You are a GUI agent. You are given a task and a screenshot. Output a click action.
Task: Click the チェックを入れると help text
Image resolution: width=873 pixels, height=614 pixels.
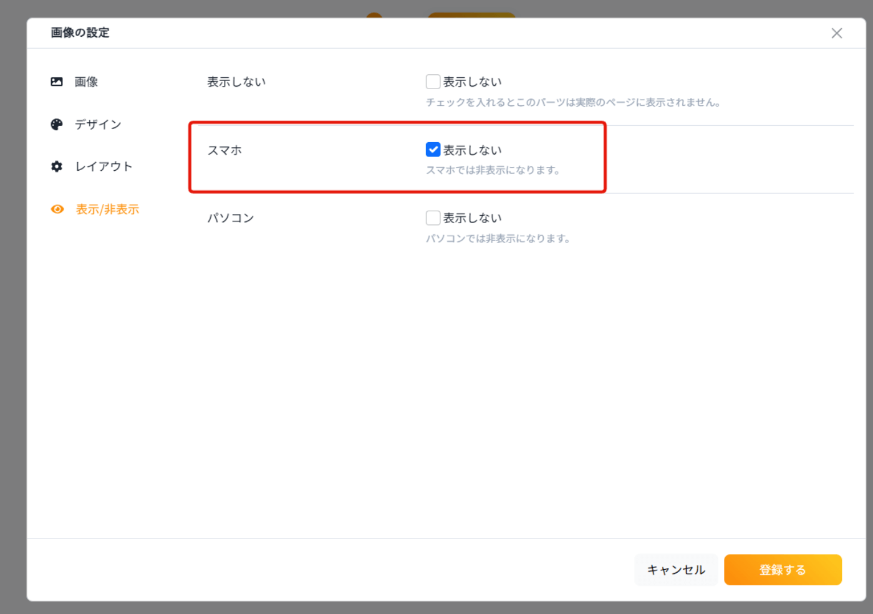(573, 102)
